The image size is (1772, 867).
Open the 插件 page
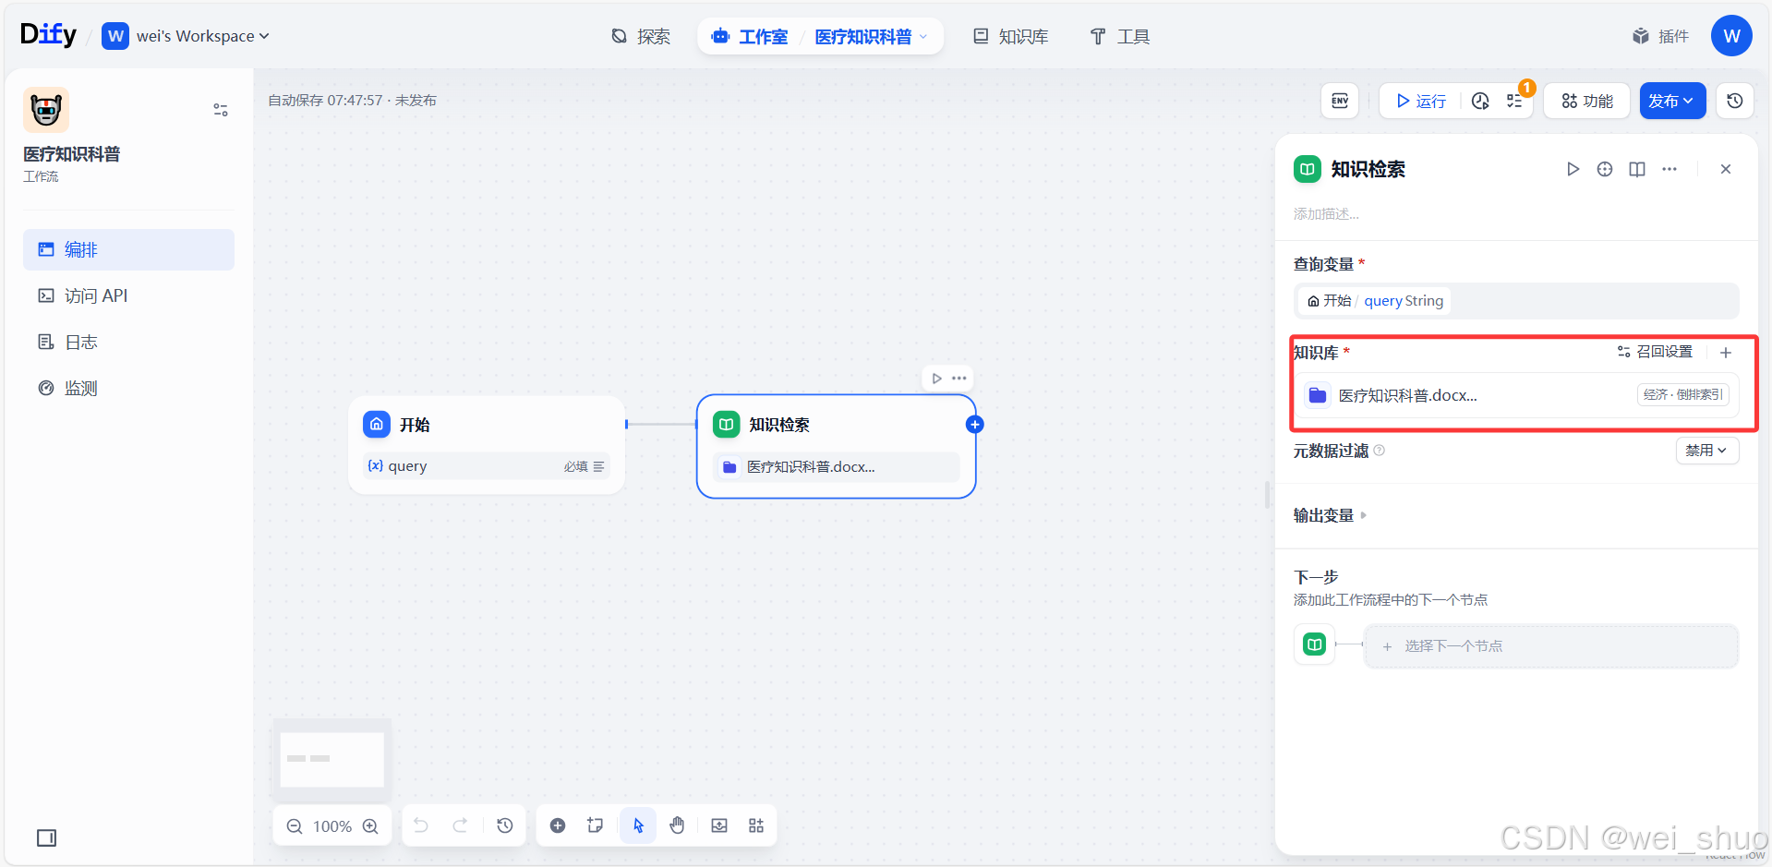[1660, 36]
